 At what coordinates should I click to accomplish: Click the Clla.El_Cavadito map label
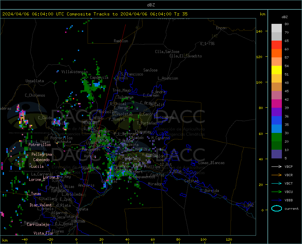186,56
